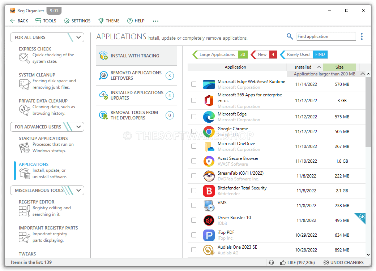
Task: Collapse the Miscellaneous Tools section
Action: pyautogui.click(x=78, y=190)
